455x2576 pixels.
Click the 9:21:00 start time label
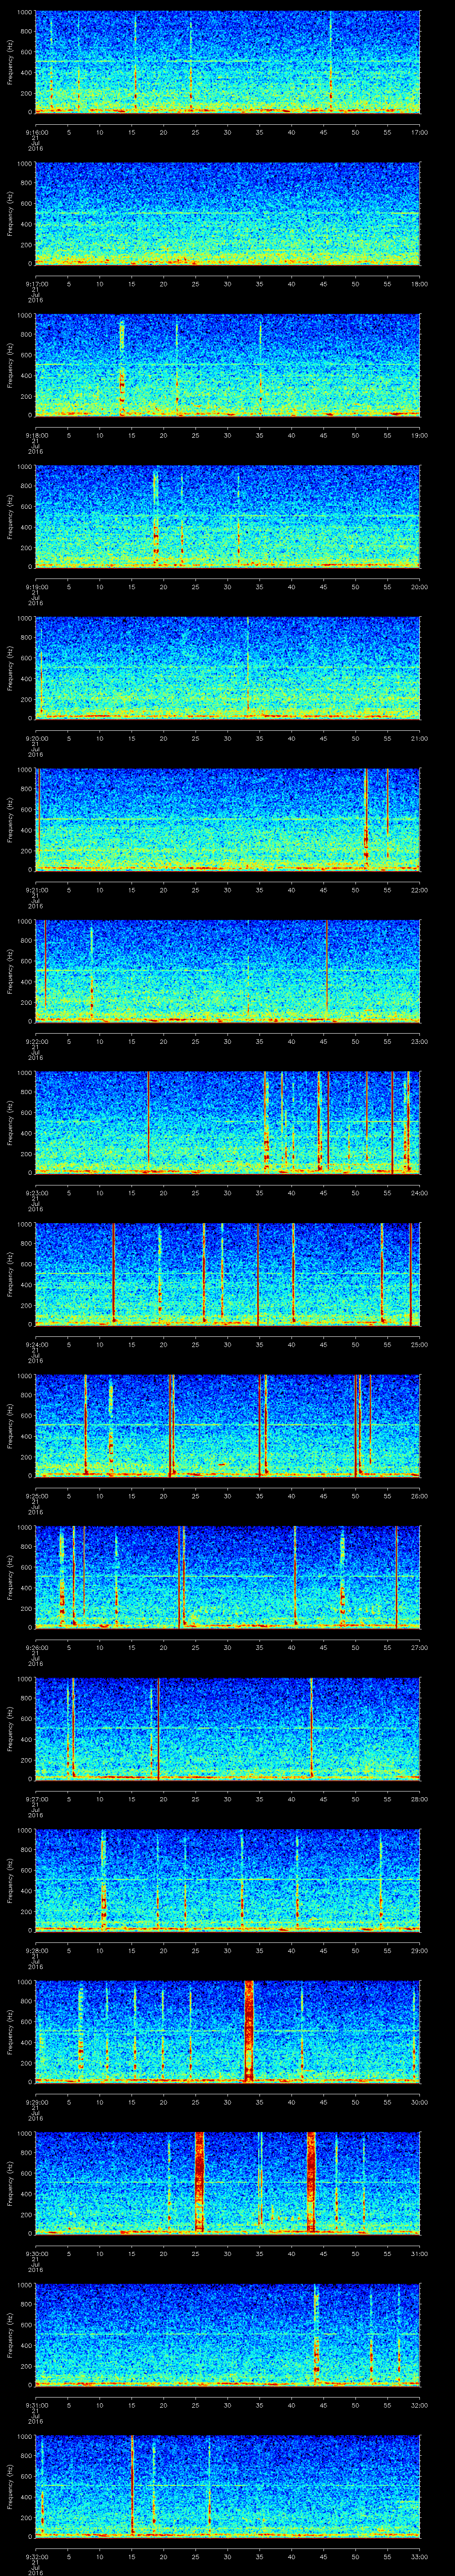pos(36,890)
